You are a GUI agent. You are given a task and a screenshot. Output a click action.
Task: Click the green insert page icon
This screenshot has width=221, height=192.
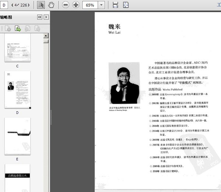click(17, 28)
